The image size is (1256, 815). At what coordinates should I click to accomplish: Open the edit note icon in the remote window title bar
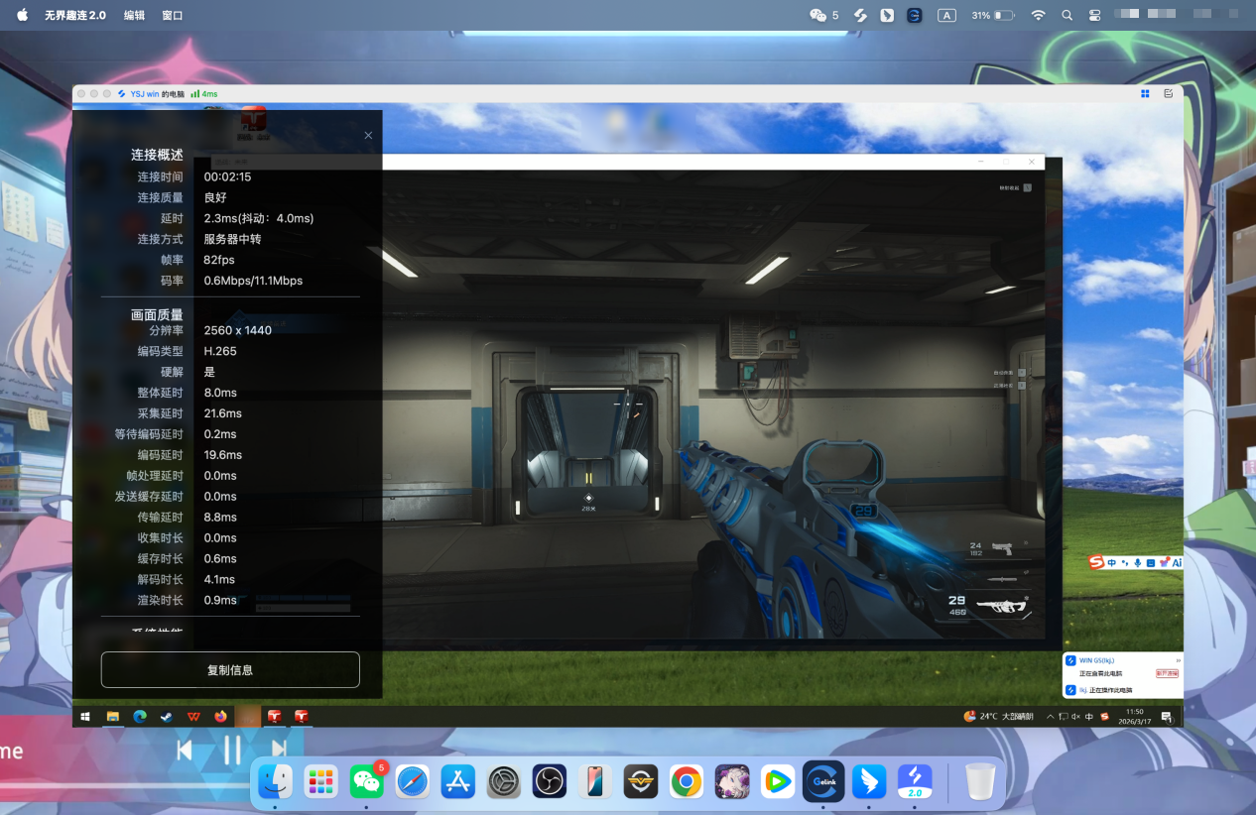tap(1168, 93)
